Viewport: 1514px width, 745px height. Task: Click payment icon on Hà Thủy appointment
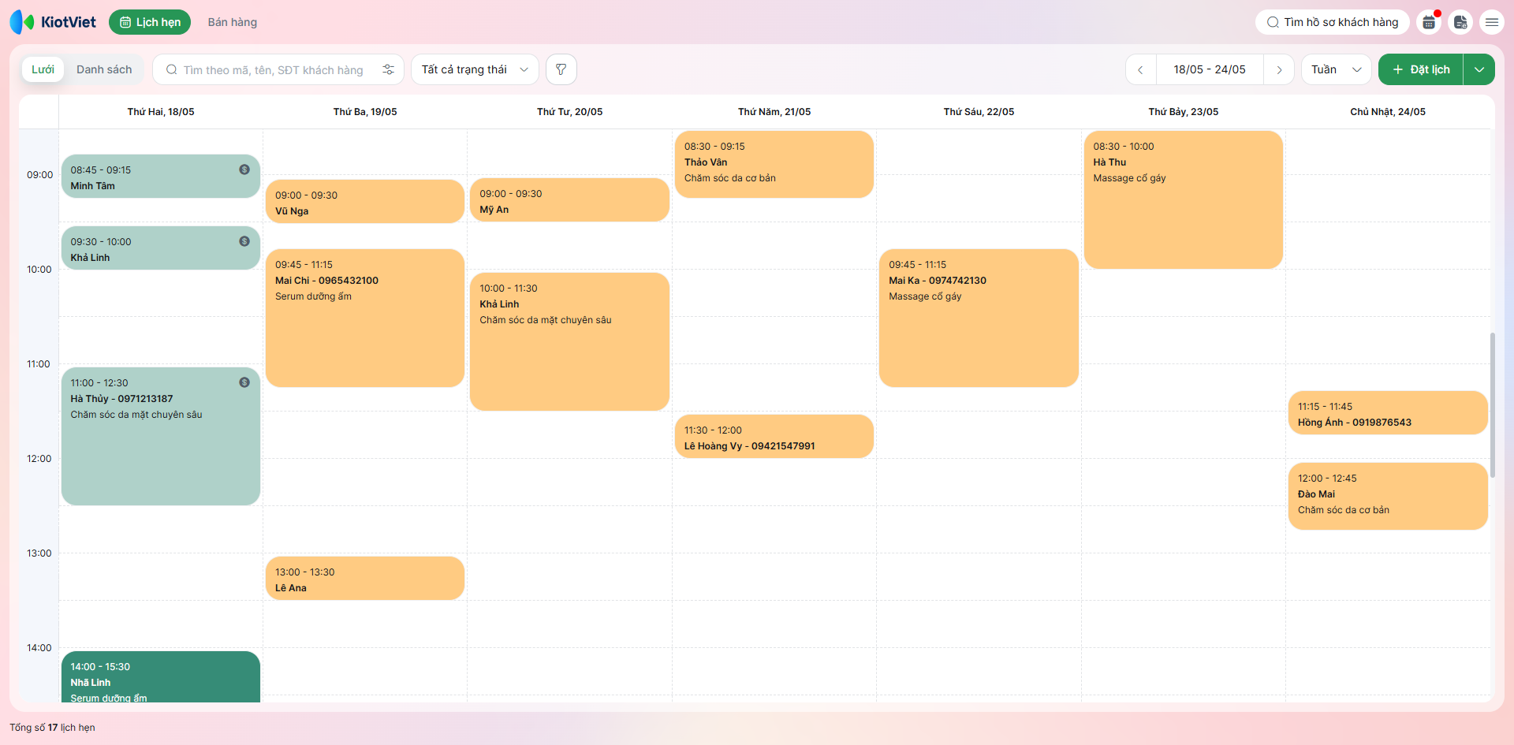244,382
